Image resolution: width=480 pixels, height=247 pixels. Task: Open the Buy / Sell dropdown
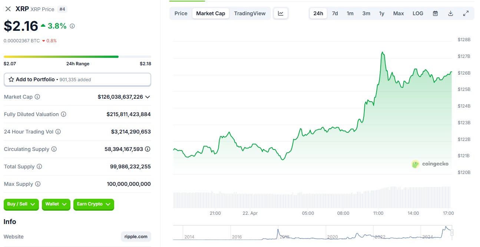[21, 204]
